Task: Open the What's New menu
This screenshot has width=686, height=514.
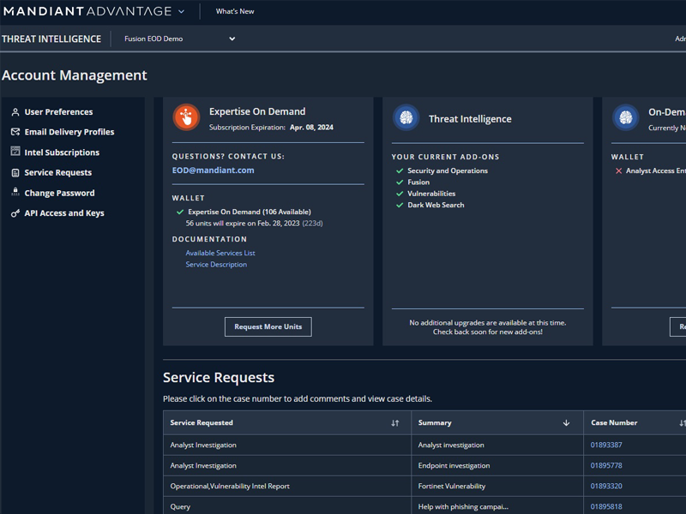Action: pos(235,11)
